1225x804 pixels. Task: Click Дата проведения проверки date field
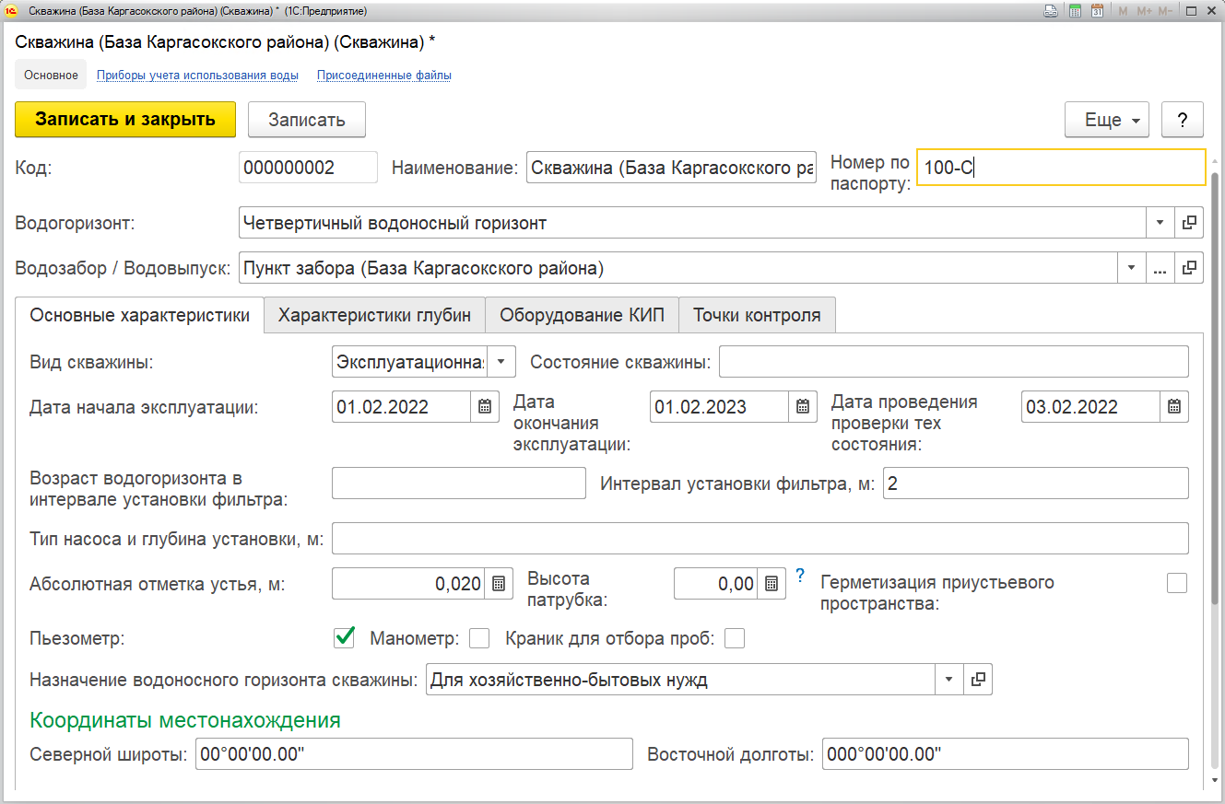(1091, 407)
